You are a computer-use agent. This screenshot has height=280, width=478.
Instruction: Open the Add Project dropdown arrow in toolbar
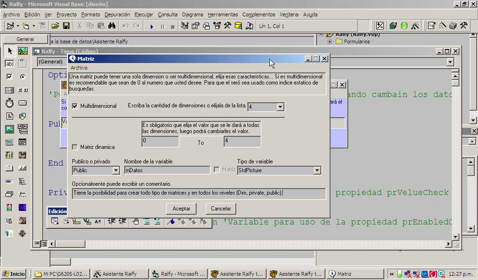18,26
